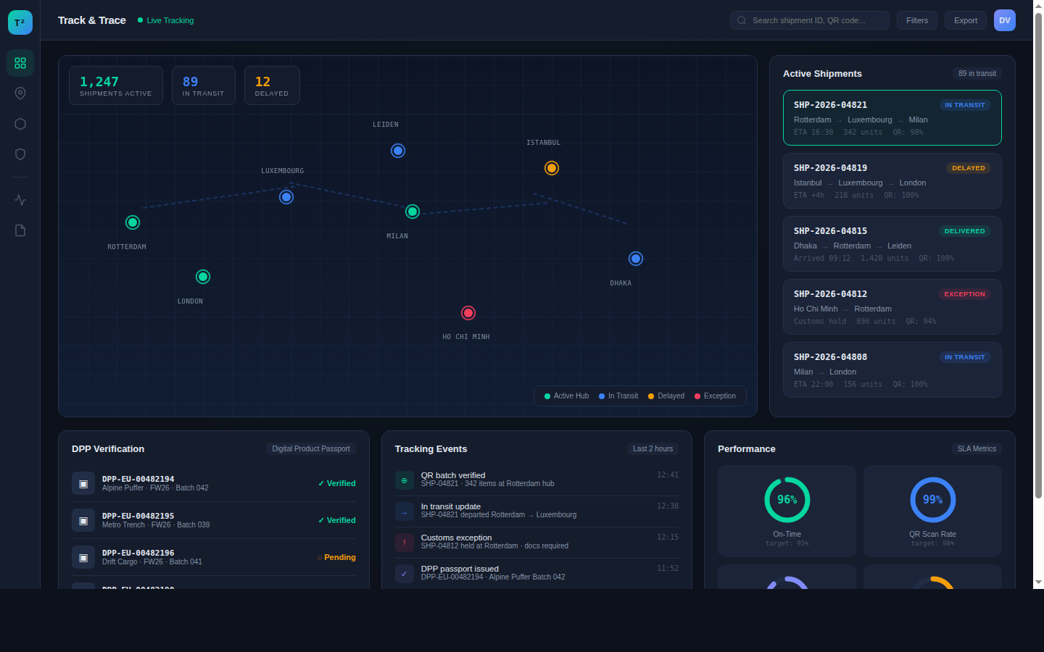Select the Milan hub marker on map
The width and height of the screenshot is (1044, 652).
pos(413,212)
